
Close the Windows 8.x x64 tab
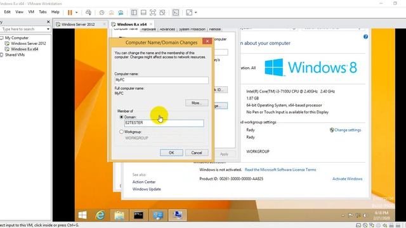tap(151, 24)
